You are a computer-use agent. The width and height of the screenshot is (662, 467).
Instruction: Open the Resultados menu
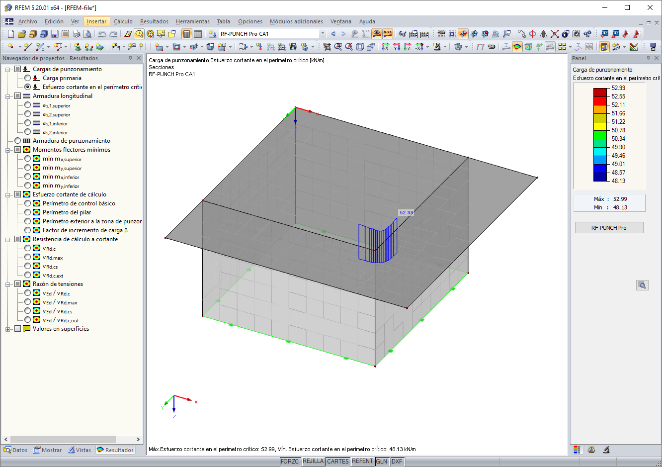pos(154,21)
